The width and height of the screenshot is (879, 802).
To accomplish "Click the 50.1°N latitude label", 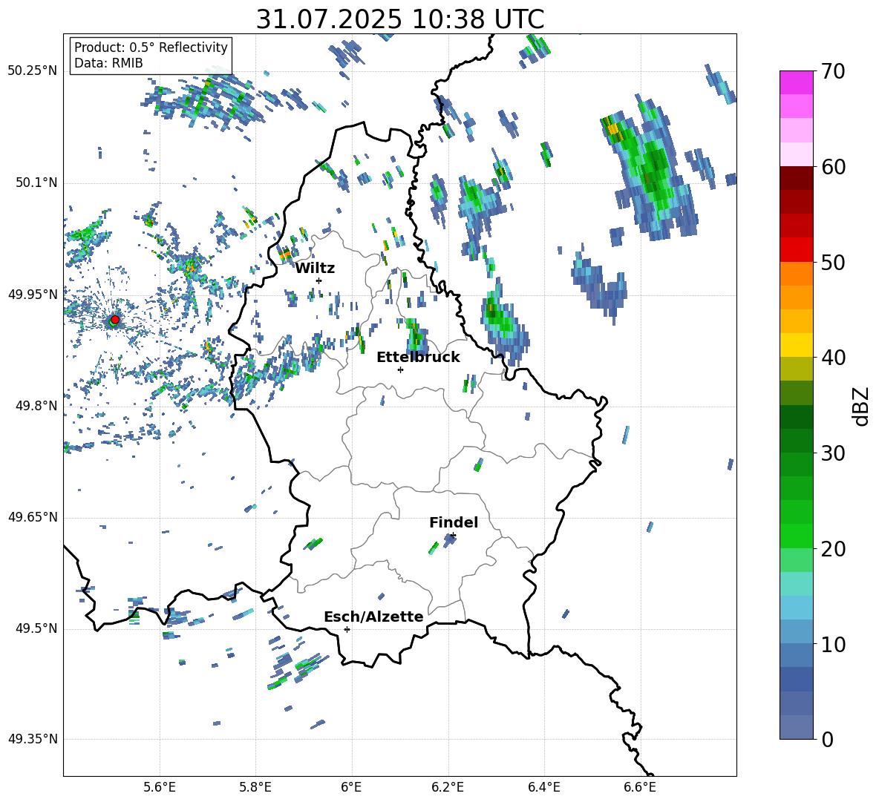I will [36, 183].
